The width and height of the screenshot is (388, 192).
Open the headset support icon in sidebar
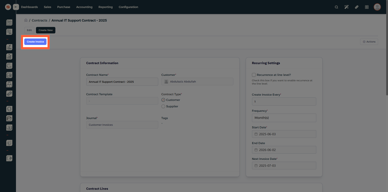pos(9,109)
